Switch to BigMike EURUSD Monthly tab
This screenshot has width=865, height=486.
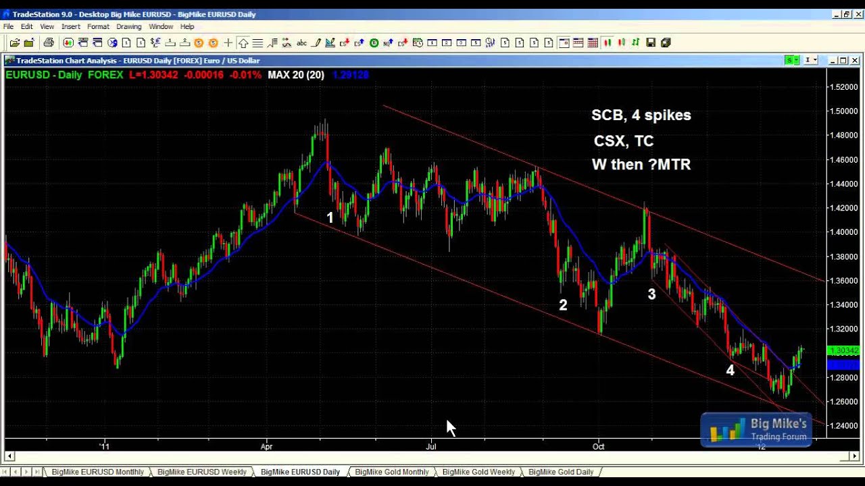click(98, 472)
